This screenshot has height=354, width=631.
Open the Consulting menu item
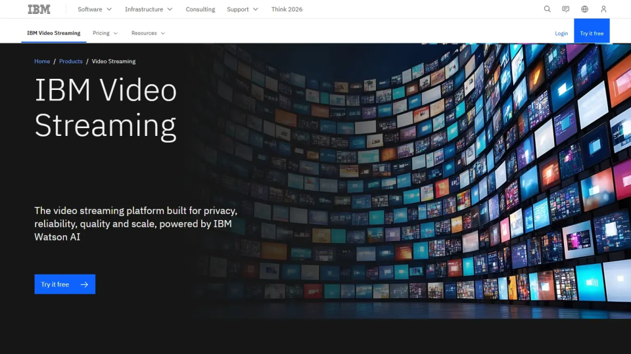[x=200, y=9]
